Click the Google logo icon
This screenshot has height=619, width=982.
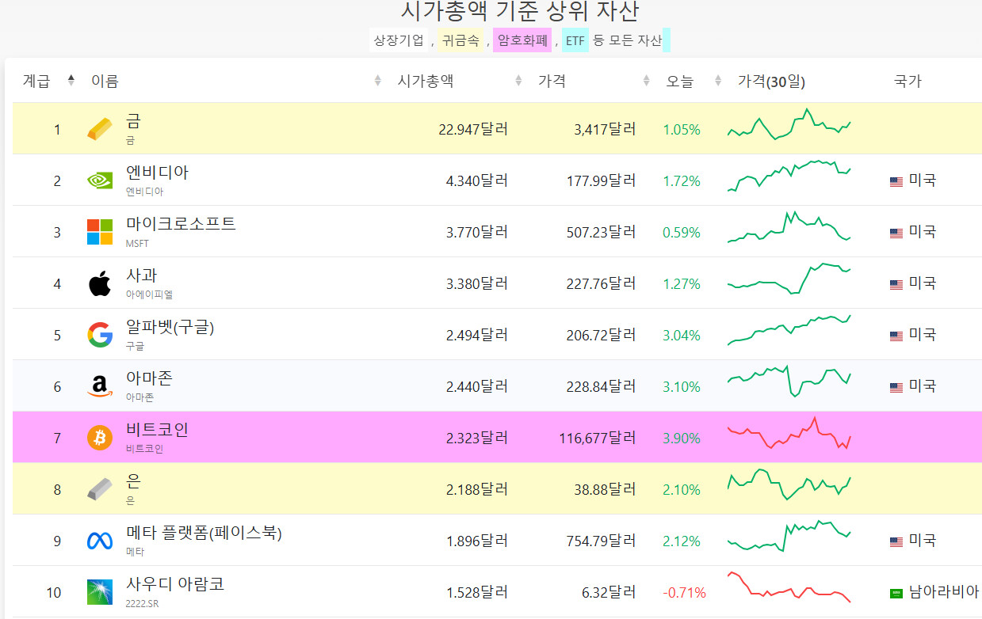tap(100, 335)
